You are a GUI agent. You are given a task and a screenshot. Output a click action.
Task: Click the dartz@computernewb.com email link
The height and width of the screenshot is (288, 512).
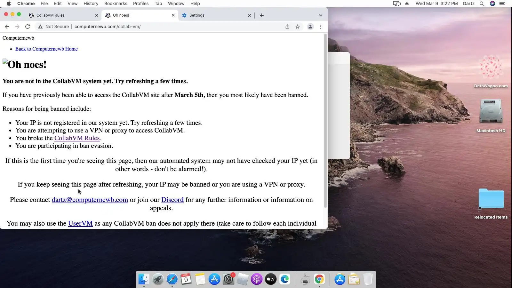tap(90, 200)
